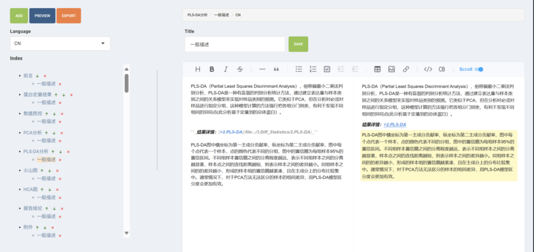This screenshot has height=252, width=534.
Task: Insert a horizontal line
Action: [x=262, y=69]
